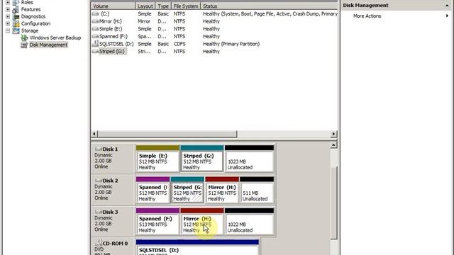This screenshot has height=255, width=454.
Task: Click the Features icon in tree
Action: click(16, 9)
